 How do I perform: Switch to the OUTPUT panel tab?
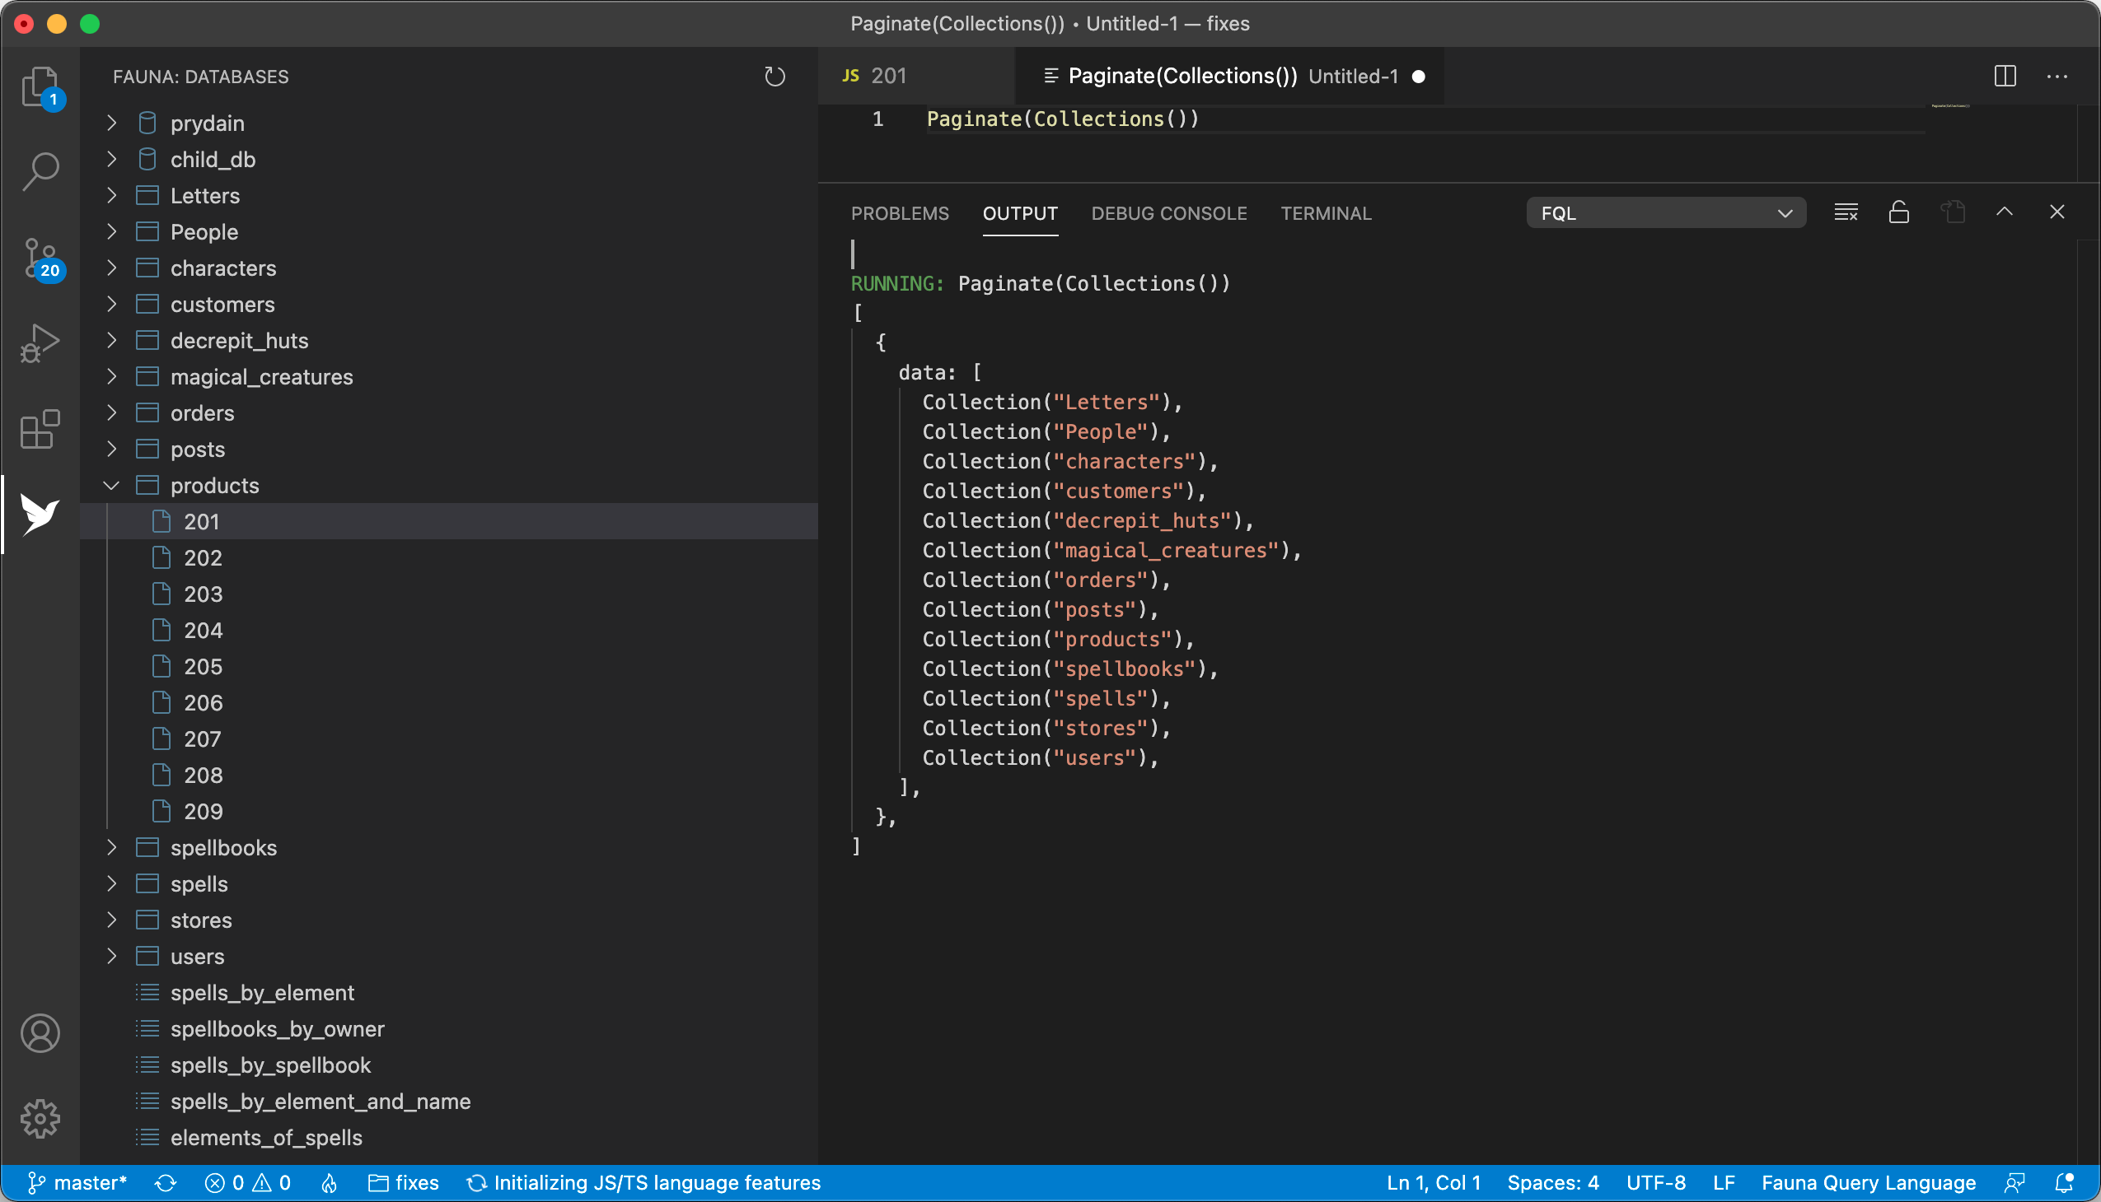1019,213
